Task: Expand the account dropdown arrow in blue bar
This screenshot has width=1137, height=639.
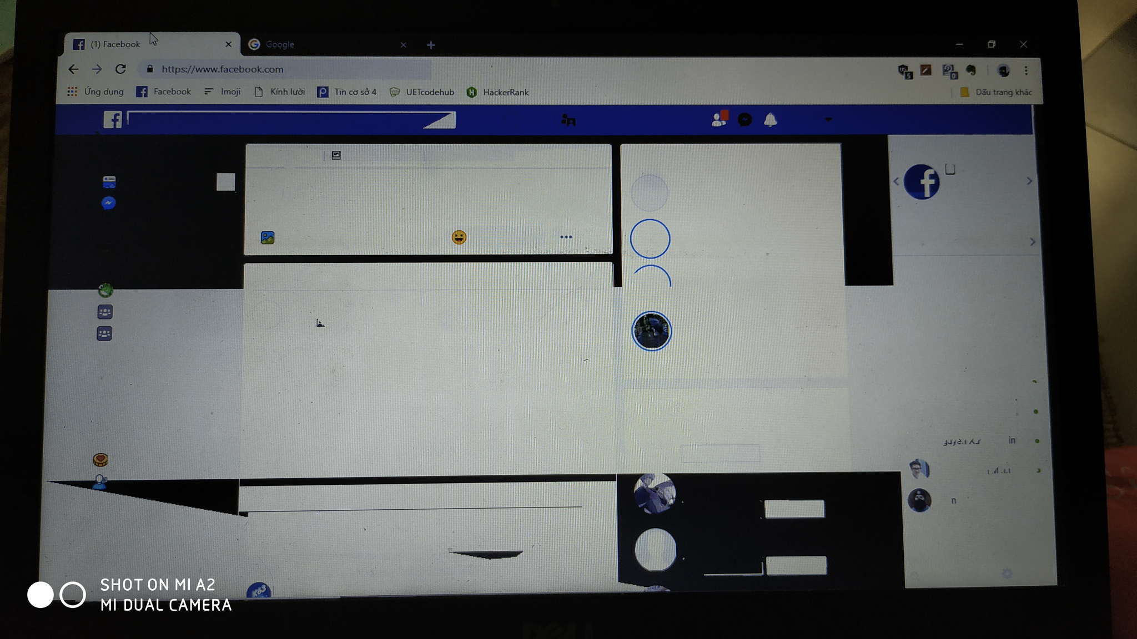Action: (828, 119)
